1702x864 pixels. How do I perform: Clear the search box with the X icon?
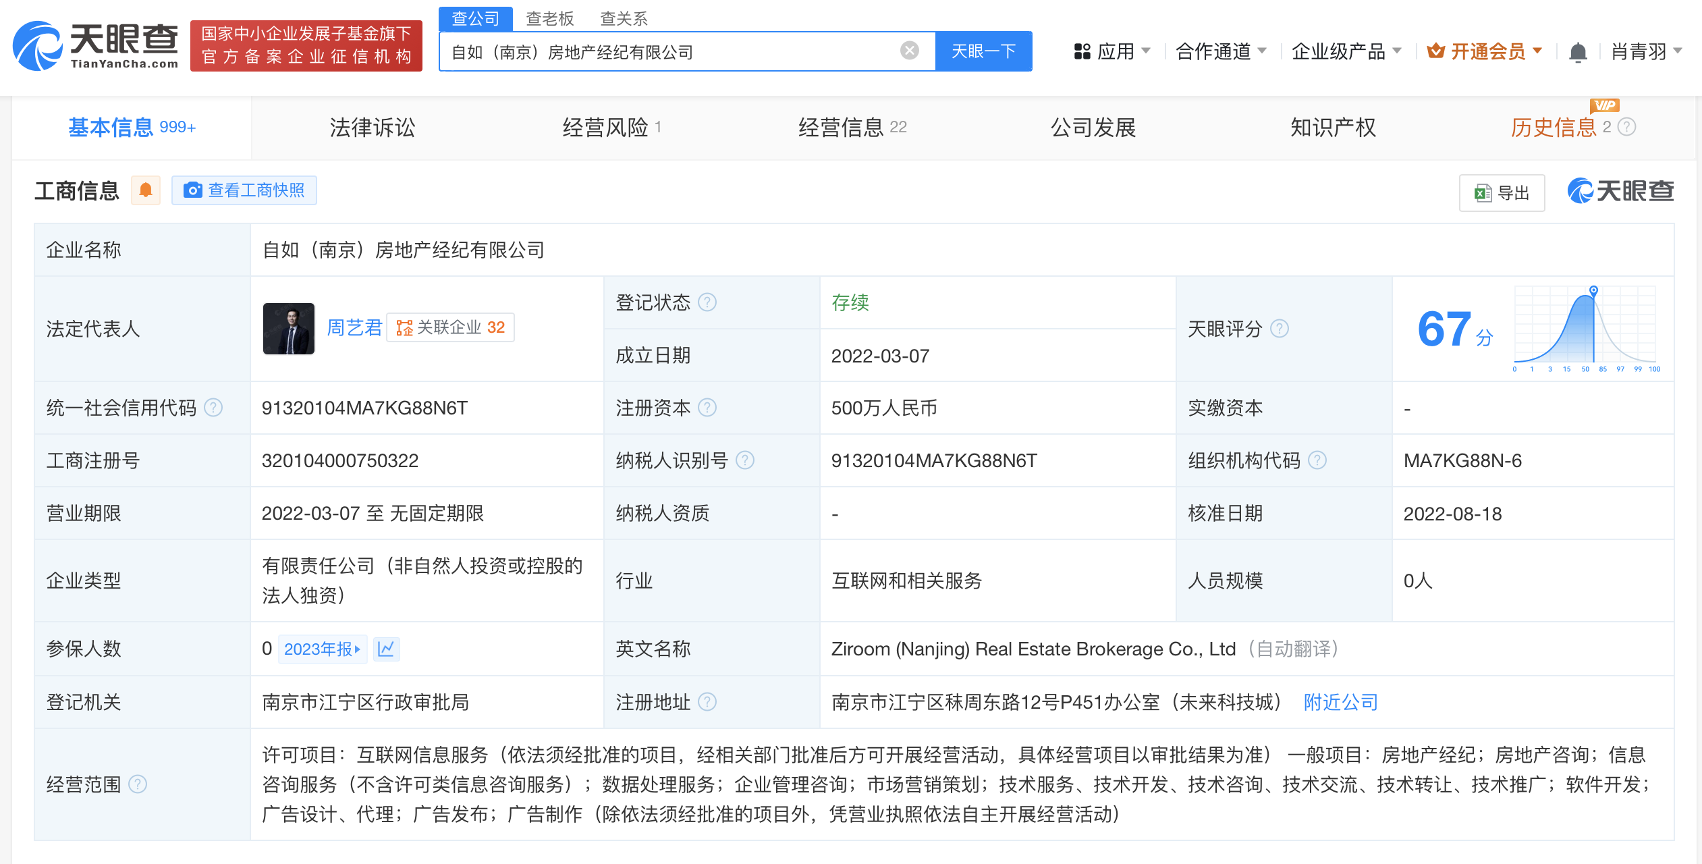[910, 49]
